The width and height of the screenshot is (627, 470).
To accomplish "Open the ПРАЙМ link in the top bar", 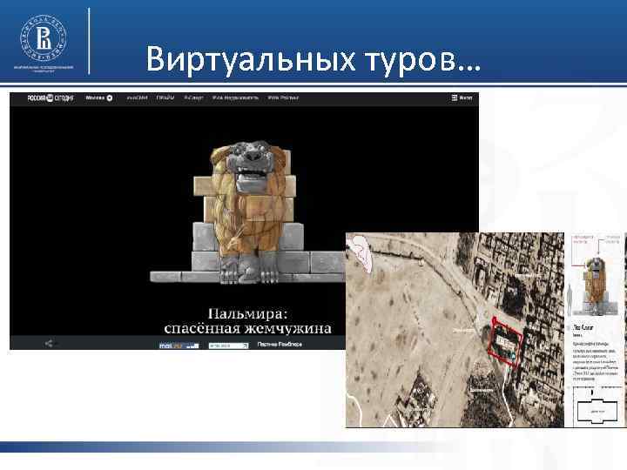I will pyautogui.click(x=165, y=97).
